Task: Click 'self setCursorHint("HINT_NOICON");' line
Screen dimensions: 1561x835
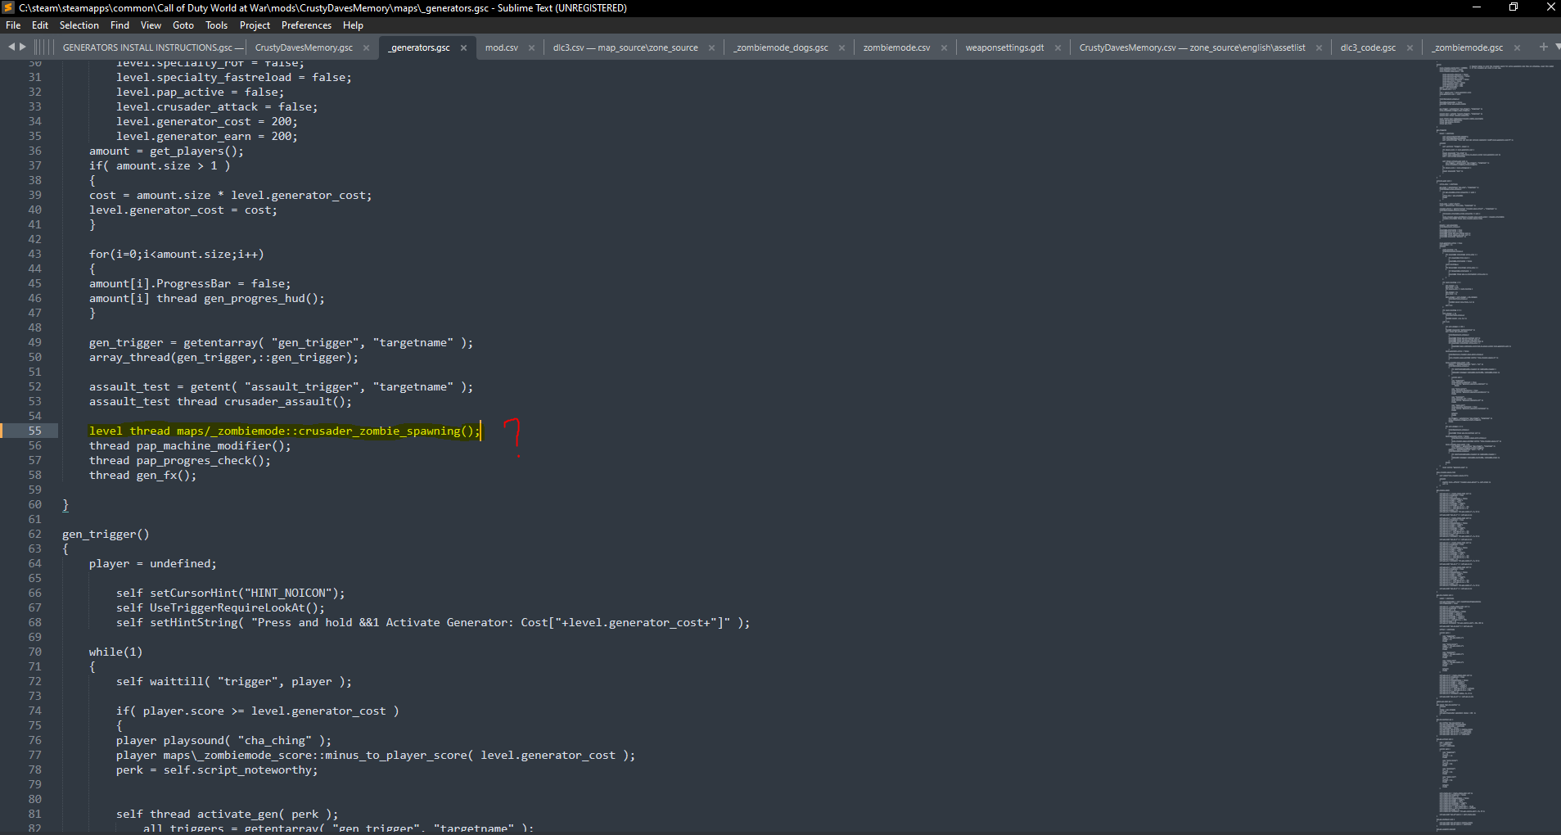Action: [231, 593]
